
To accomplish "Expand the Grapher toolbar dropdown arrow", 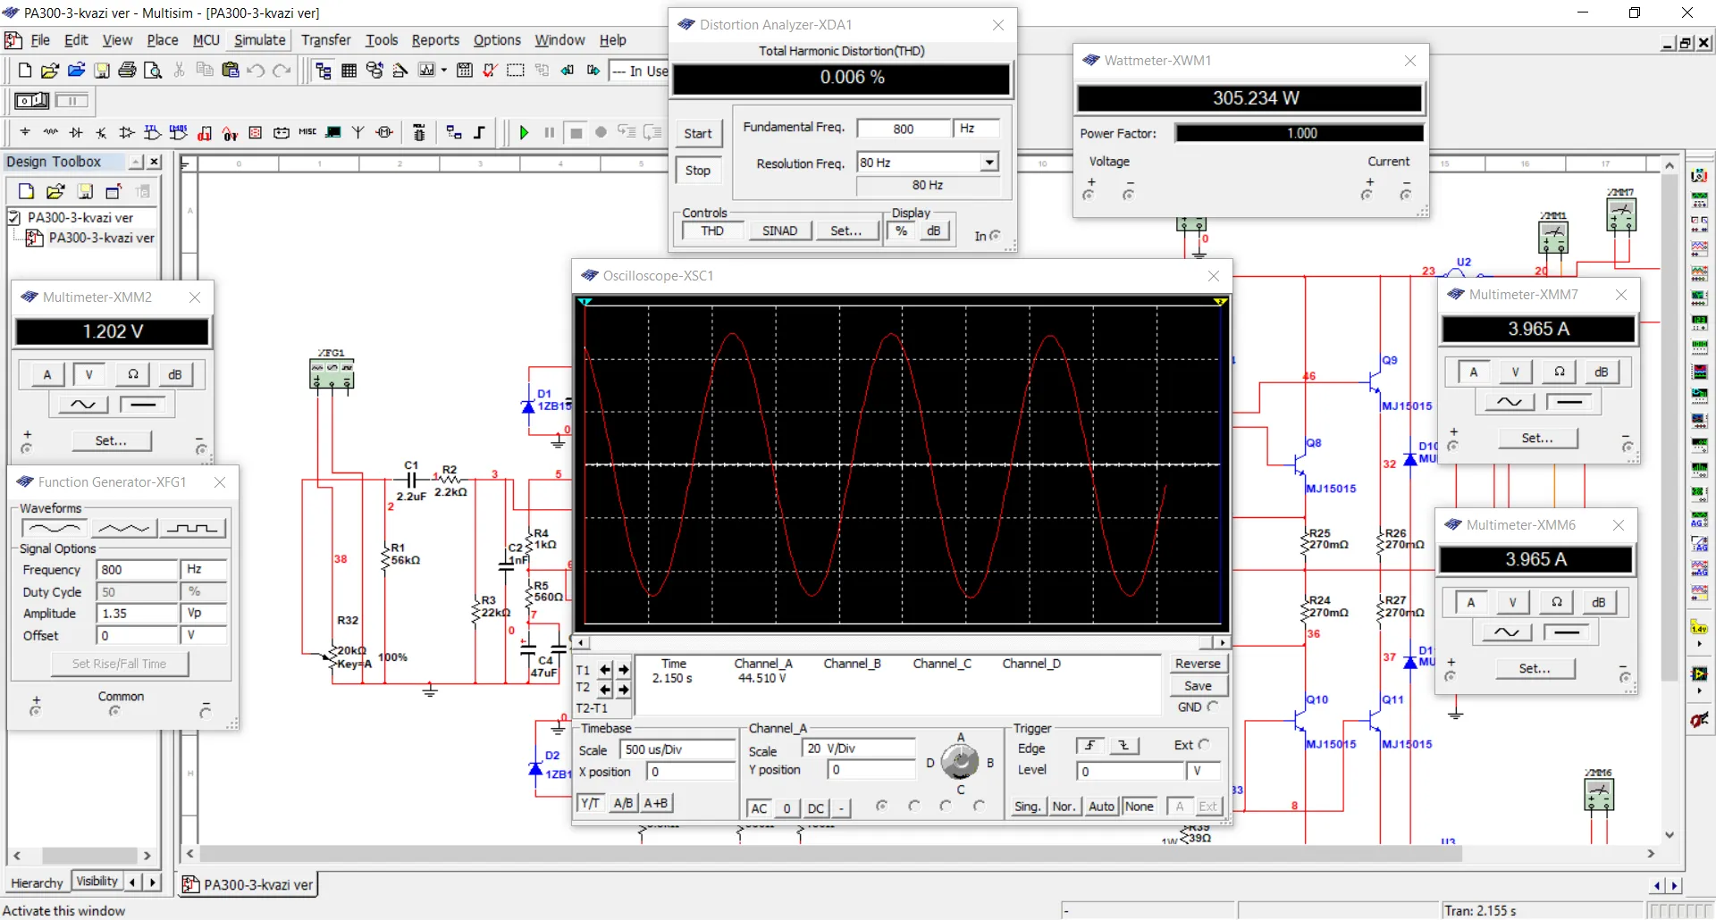I will pyautogui.click(x=444, y=70).
